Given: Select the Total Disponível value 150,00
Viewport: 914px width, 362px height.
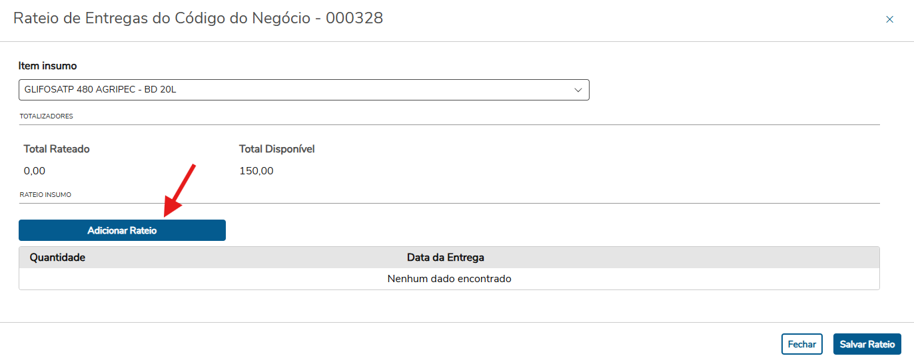Looking at the screenshot, I should 256,171.
